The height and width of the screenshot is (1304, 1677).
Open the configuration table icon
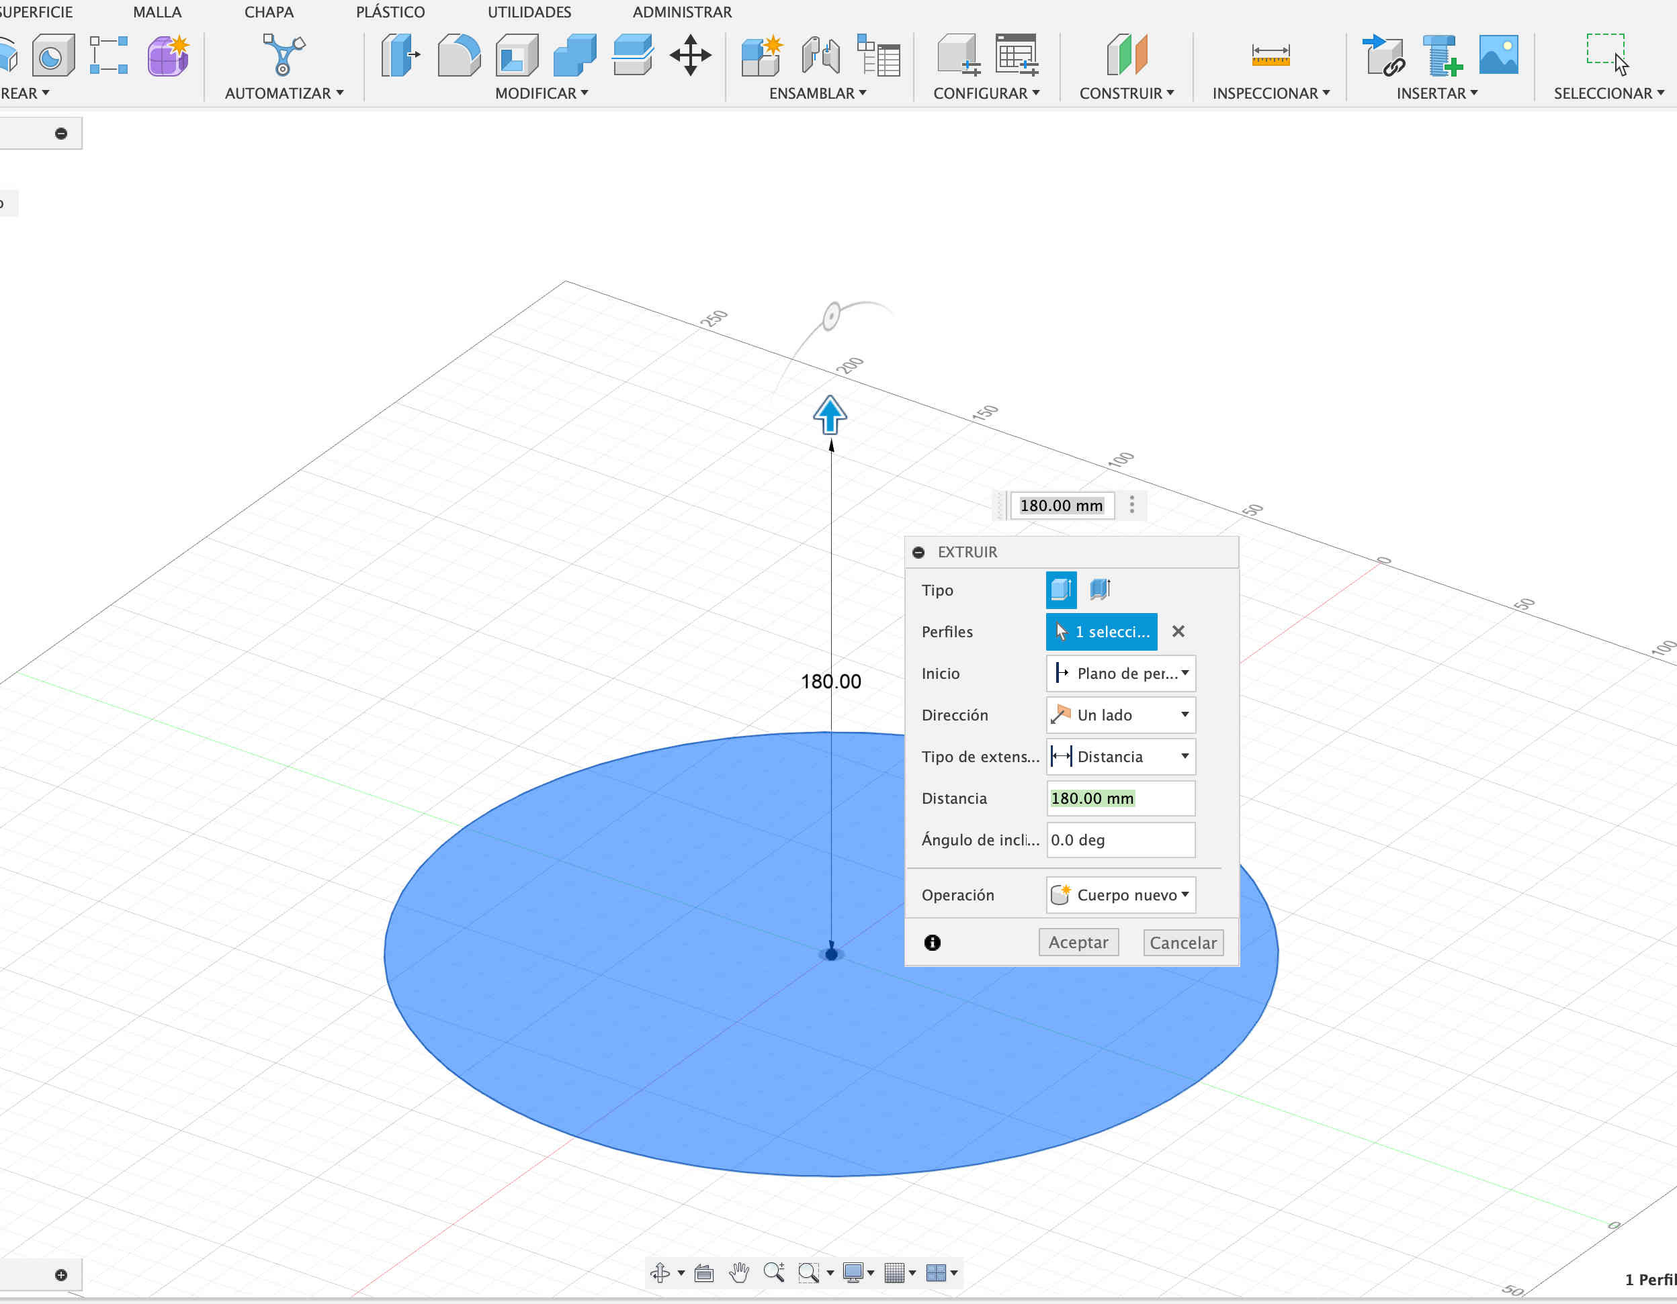click(x=1017, y=55)
